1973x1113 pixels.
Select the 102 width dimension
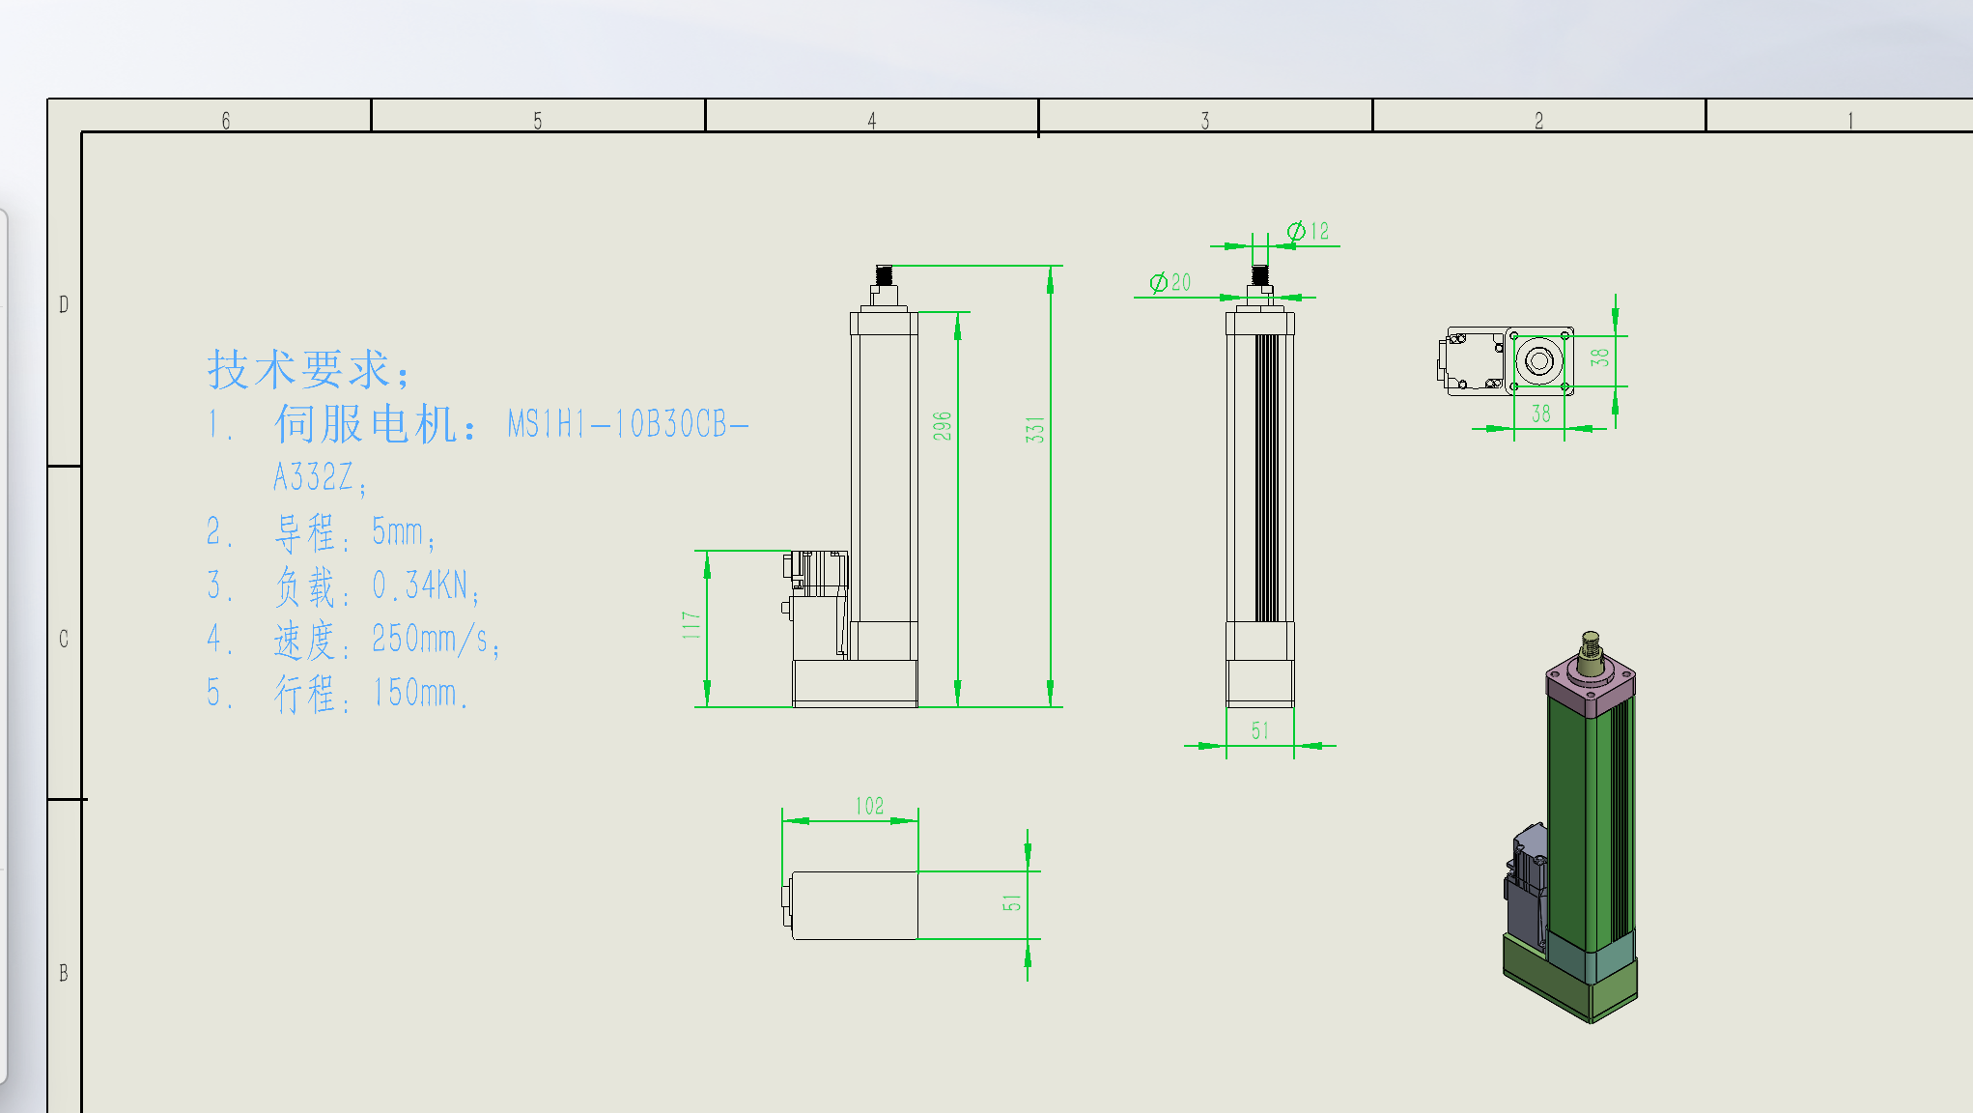[x=869, y=806]
